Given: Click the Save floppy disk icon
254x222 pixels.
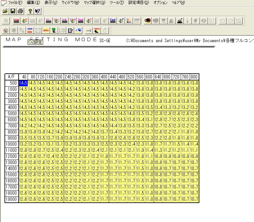Looking at the screenshot, I should click(x=13, y=11).
